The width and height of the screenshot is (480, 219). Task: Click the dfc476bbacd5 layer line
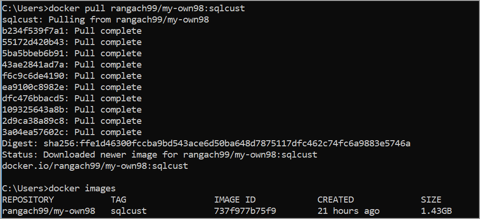71,99
